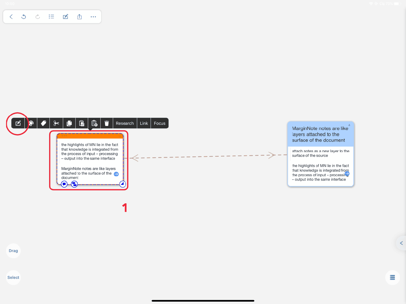Open the stacked list button at bottom right
The width and height of the screenshot is (406, 304).
(393, 278)
